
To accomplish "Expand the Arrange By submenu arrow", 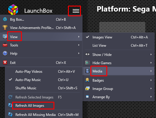I will point(151,97).
